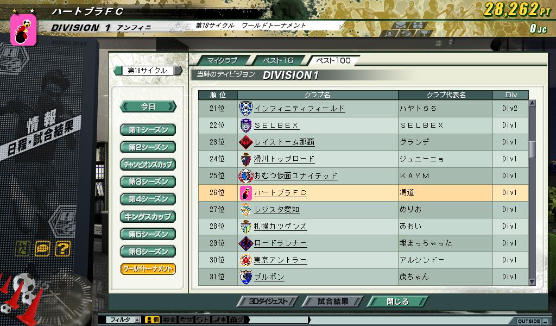This screenshot has width=556, height=326.
Task: Click the pink rooster club emblem at top left
Action: click(23, 30)
